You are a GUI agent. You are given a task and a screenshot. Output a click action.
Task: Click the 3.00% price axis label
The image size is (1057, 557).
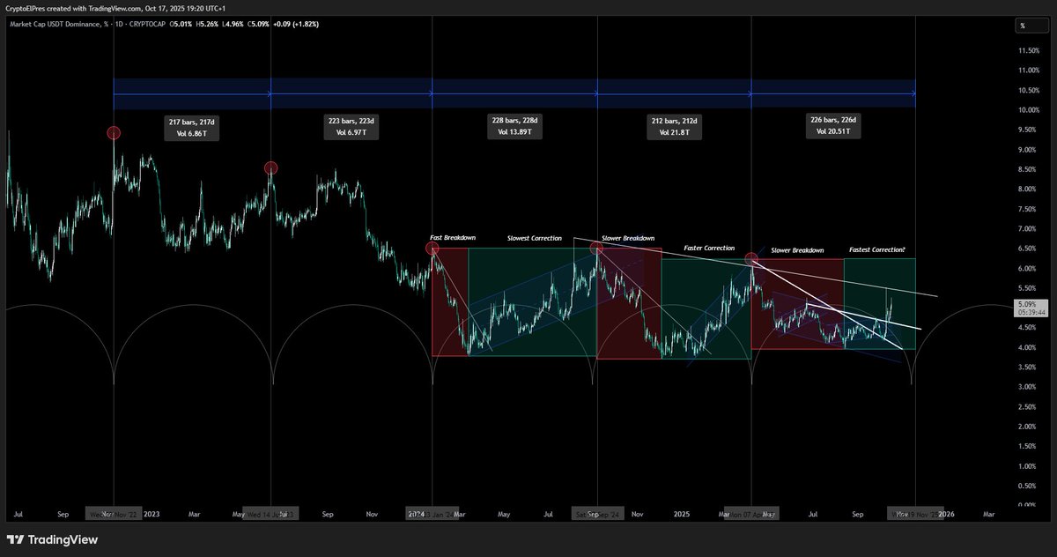(1029, 387)
